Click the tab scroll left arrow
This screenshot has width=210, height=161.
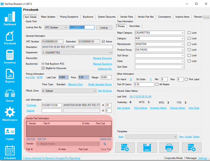coord(205,17)
